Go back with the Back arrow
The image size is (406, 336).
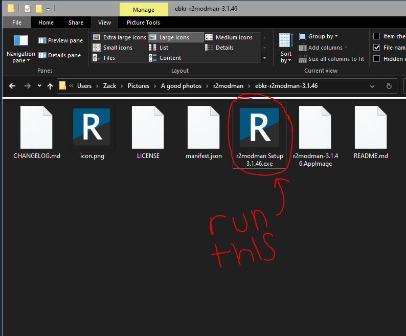(12, 86)
